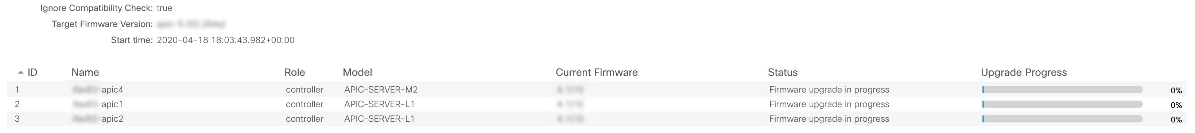
Task: Sort by the Name column header
Action: click(85, 72)
